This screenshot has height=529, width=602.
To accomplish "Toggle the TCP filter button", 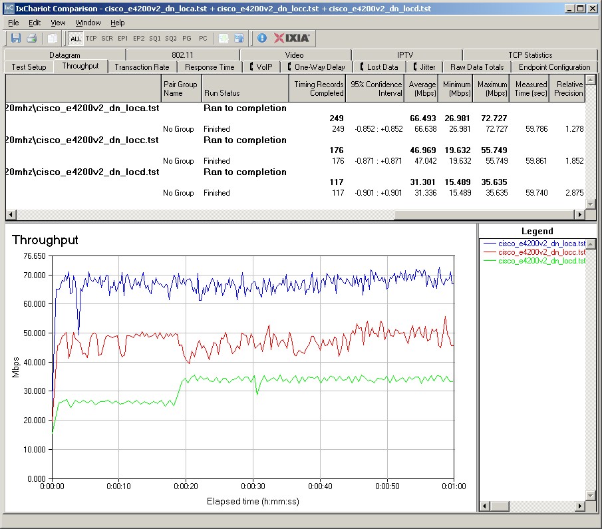I will pos(91,38).
